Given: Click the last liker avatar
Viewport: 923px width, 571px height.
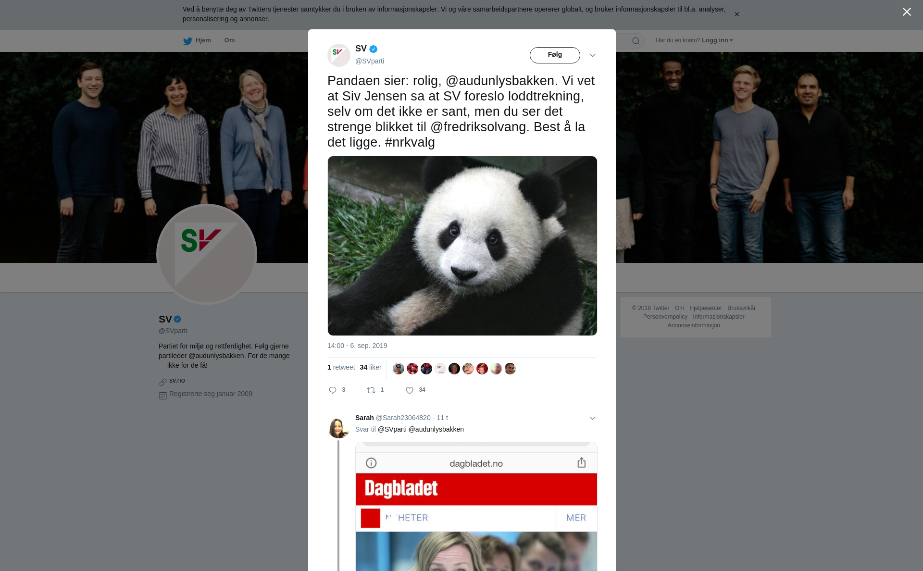Looking at the screenshot, I should (x=510, y=369).
